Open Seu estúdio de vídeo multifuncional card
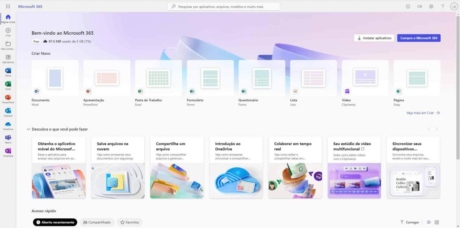The width and height of the screenshot is (460, 228). point(354,167)
